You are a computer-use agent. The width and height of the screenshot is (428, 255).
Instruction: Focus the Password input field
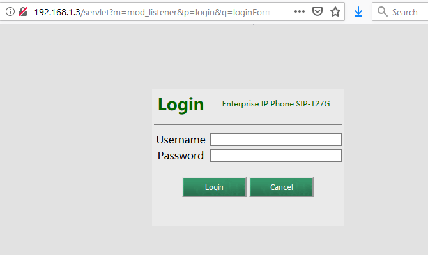point(276,156)
